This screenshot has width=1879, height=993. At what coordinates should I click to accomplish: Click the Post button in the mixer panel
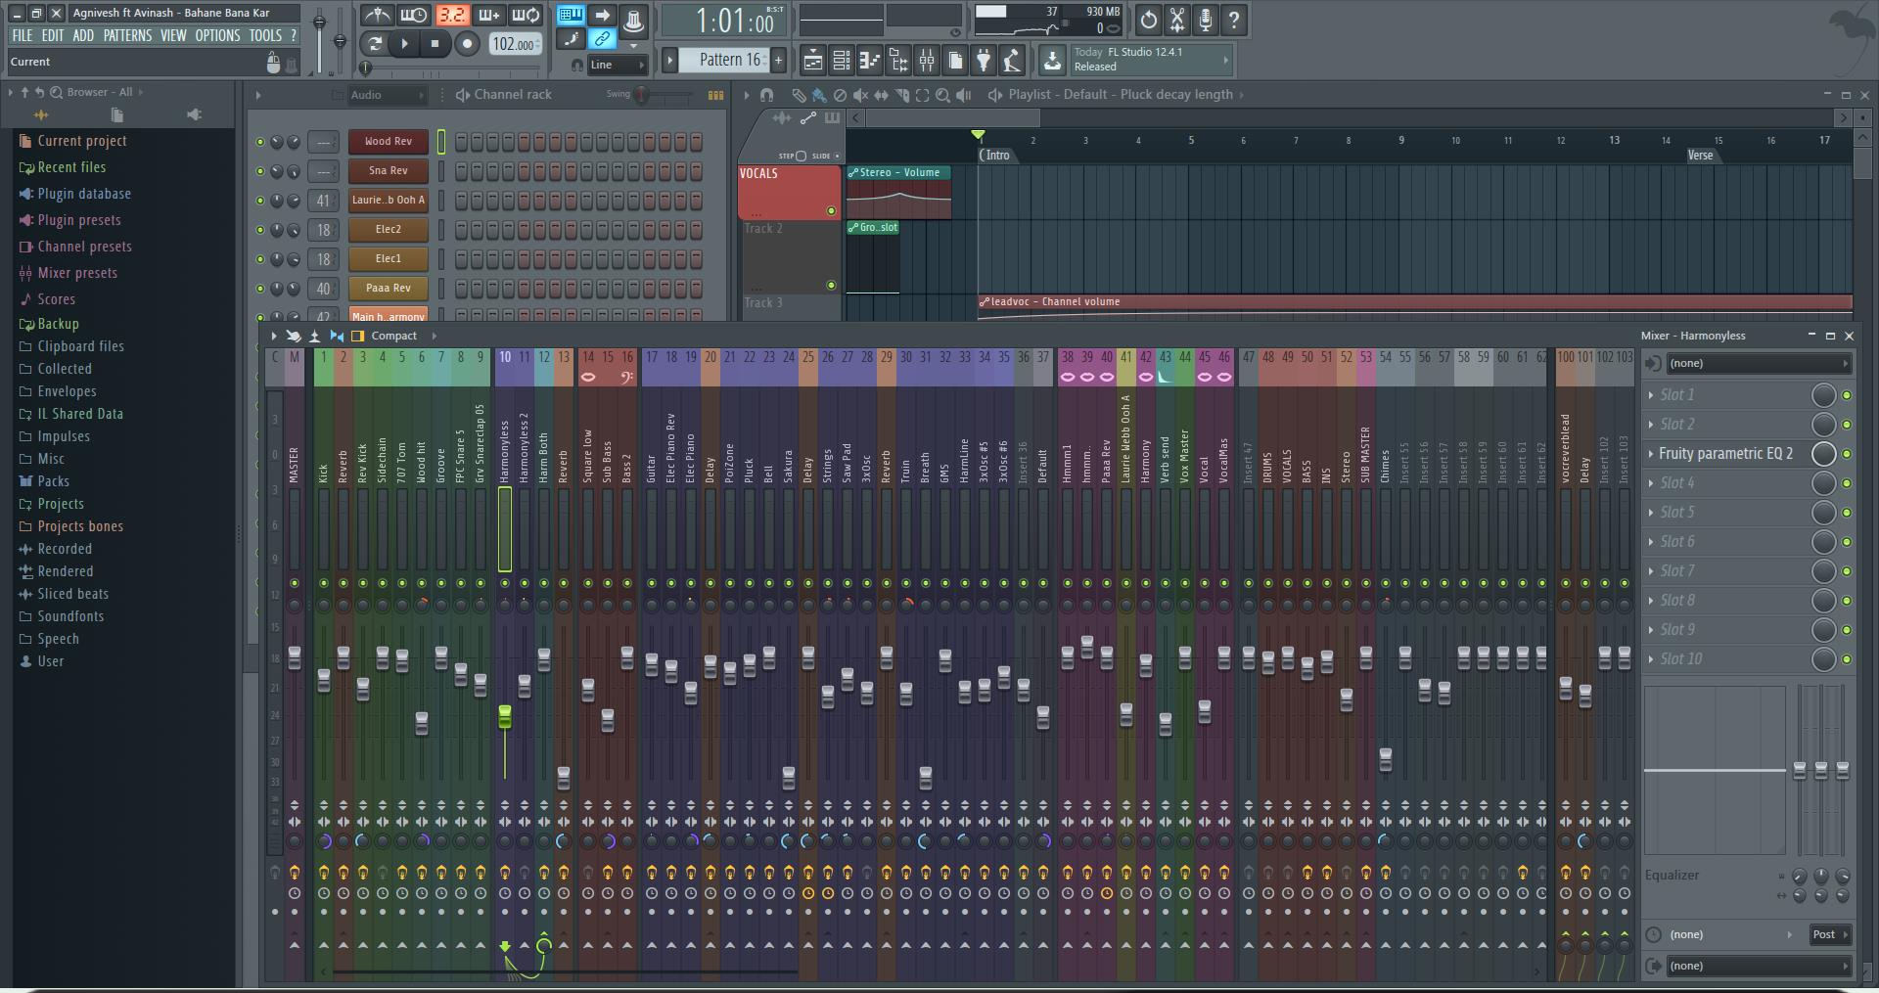point(1828,935)
